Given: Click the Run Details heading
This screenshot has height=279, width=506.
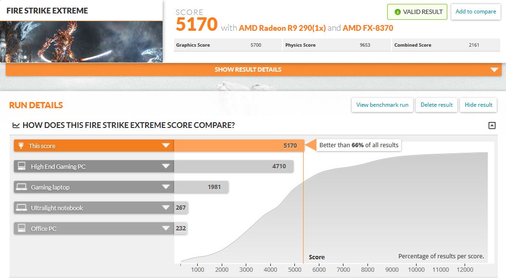Looking at the screenshot, I should (x=36, y=105).
